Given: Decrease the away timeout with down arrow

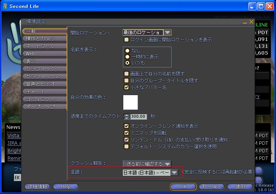Looking at the screenshot, I should (127, 118).
